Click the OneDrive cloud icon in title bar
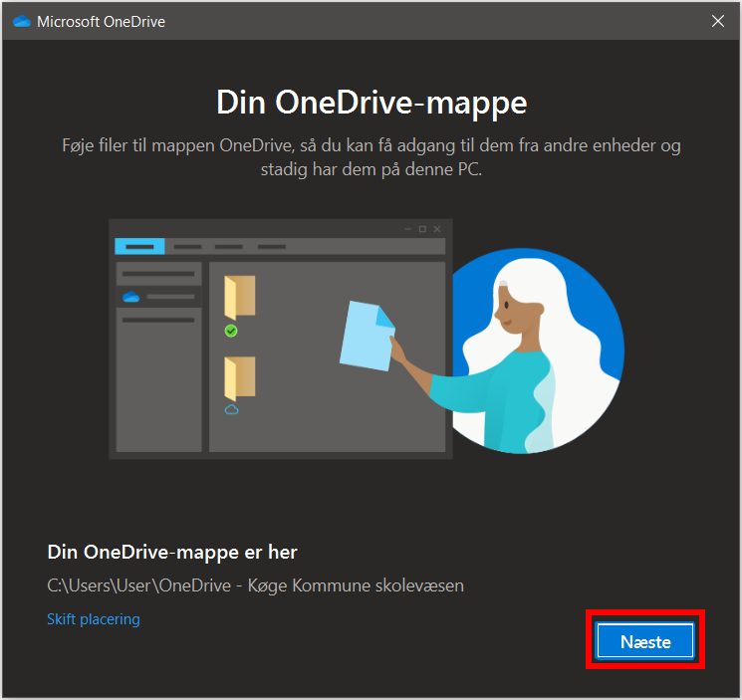 click(22, 22)
